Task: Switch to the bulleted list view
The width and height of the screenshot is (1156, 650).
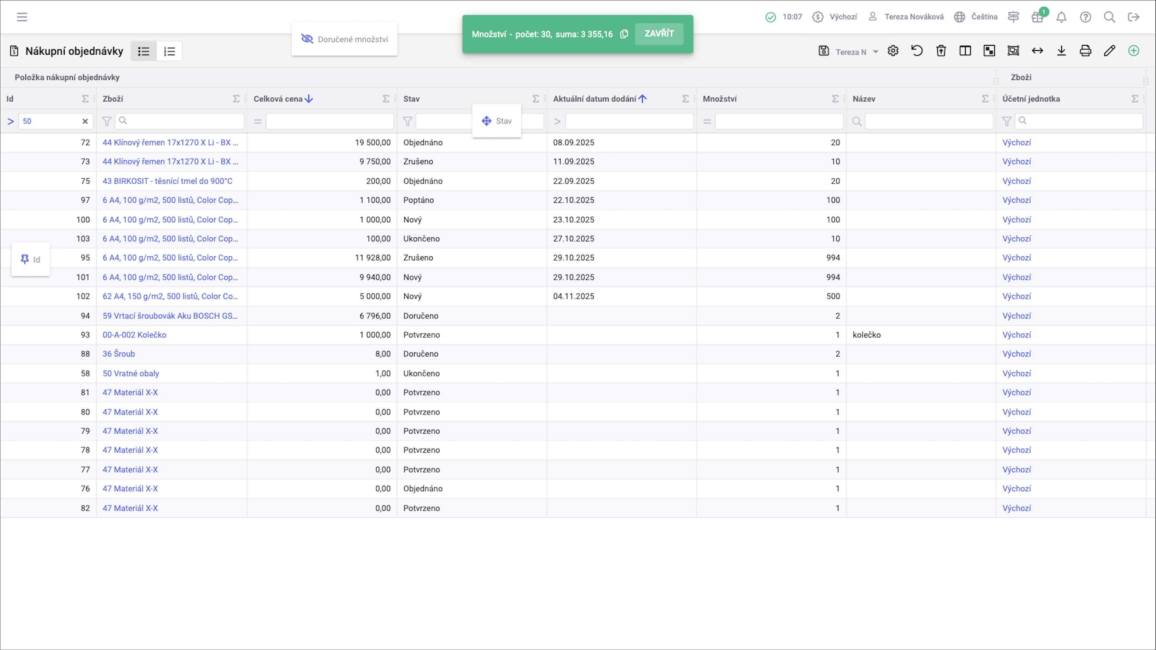Action: click(x=143, y=51)
